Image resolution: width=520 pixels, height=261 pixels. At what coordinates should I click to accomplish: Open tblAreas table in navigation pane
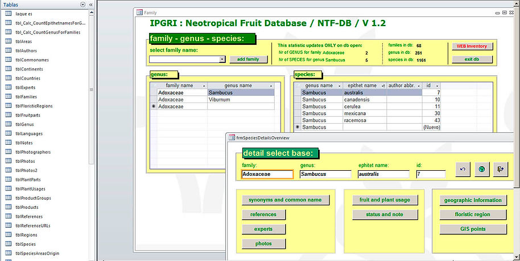pyautogui.click(x=23, y=41)
